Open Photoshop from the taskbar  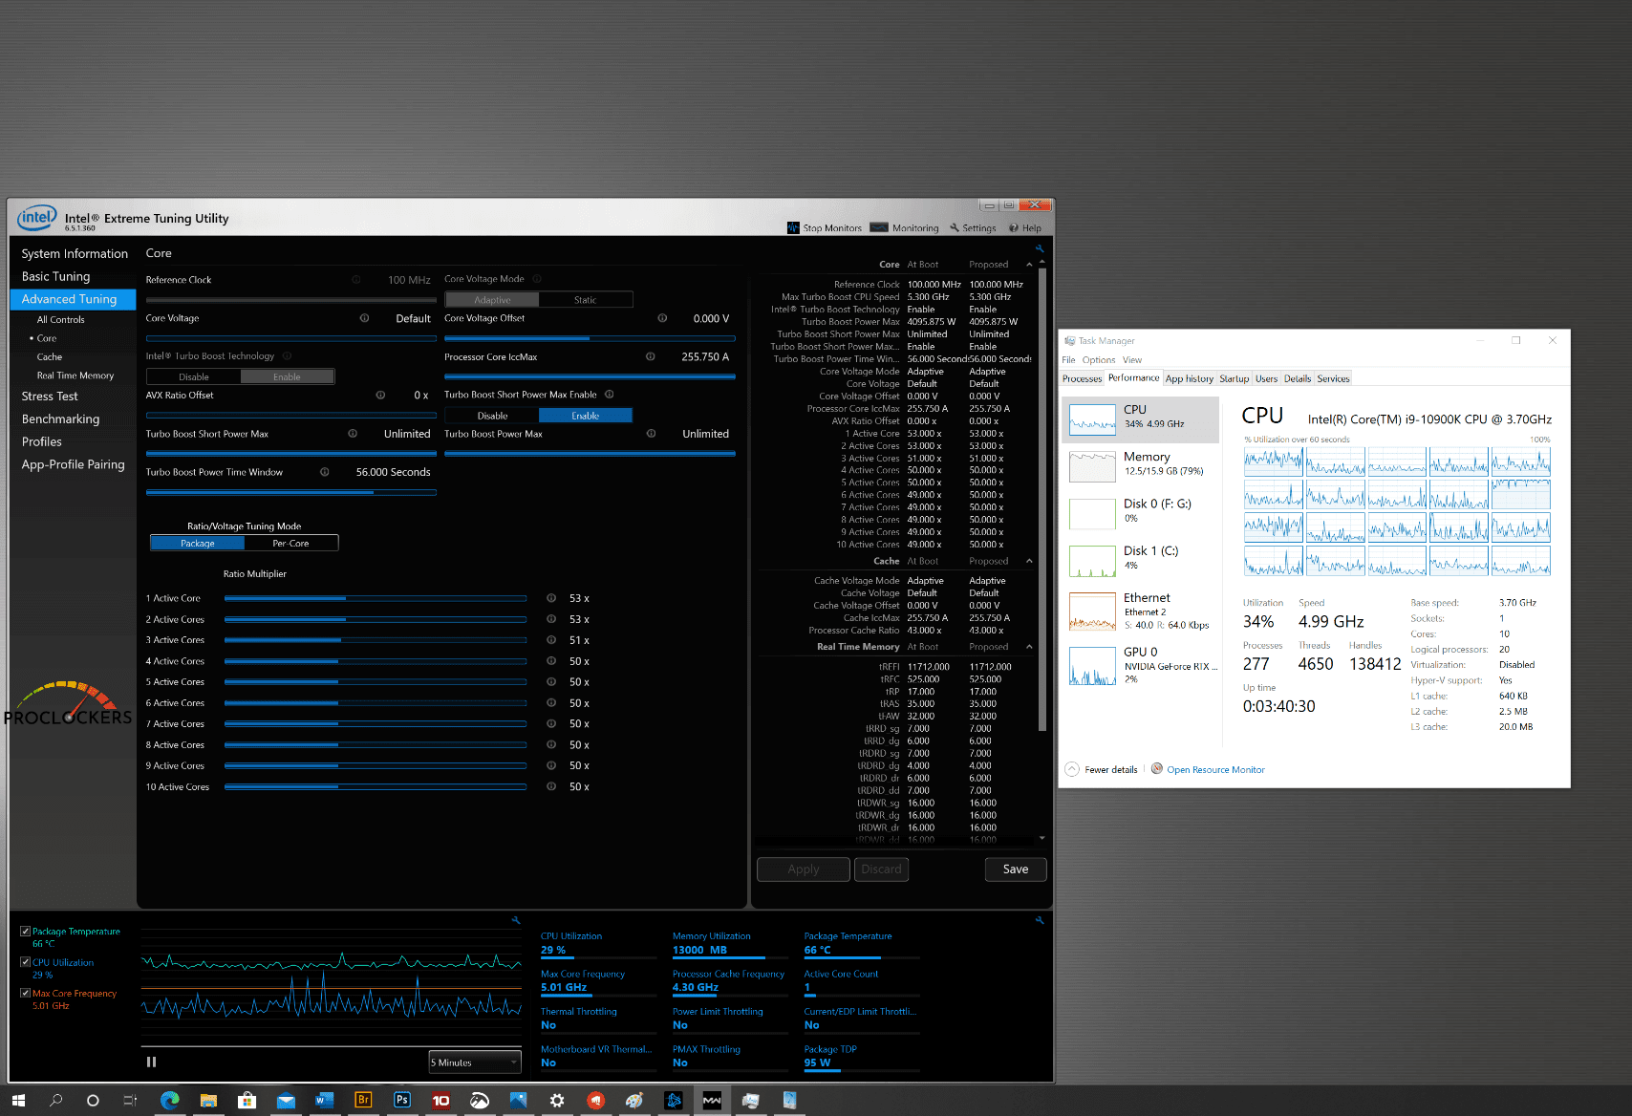pyautogui.click(x=402, y=1100)
